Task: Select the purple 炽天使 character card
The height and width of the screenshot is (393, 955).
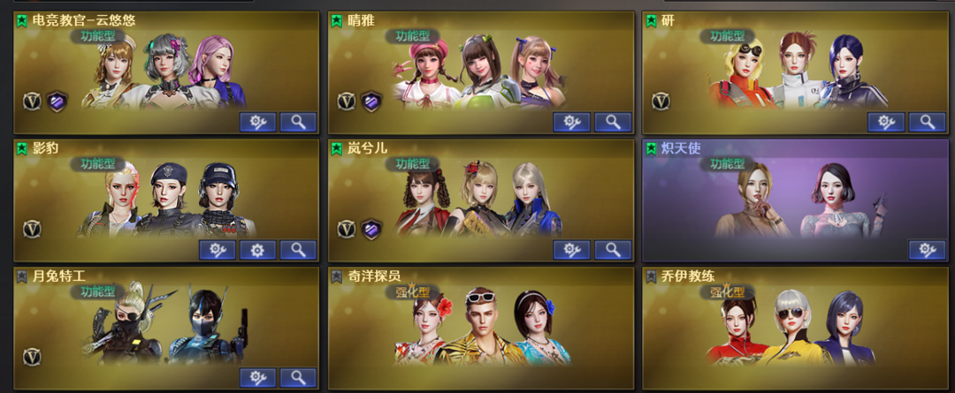Action: pyautogui.click(x=796, y=200)
